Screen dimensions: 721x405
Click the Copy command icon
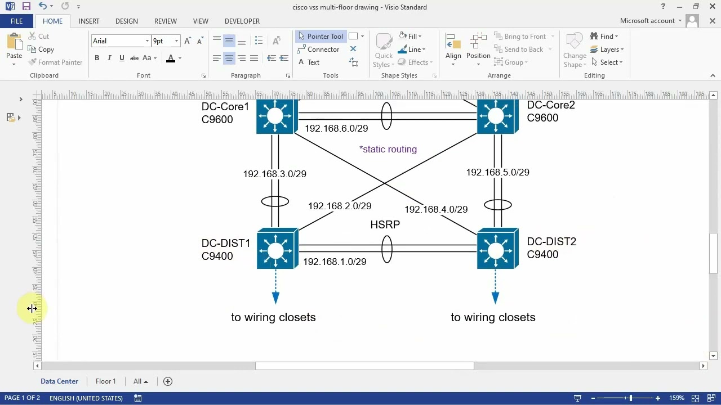point(33,49)
